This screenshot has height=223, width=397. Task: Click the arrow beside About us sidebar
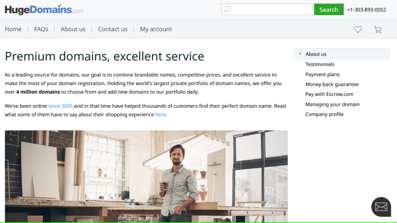(x=300, y=54)
